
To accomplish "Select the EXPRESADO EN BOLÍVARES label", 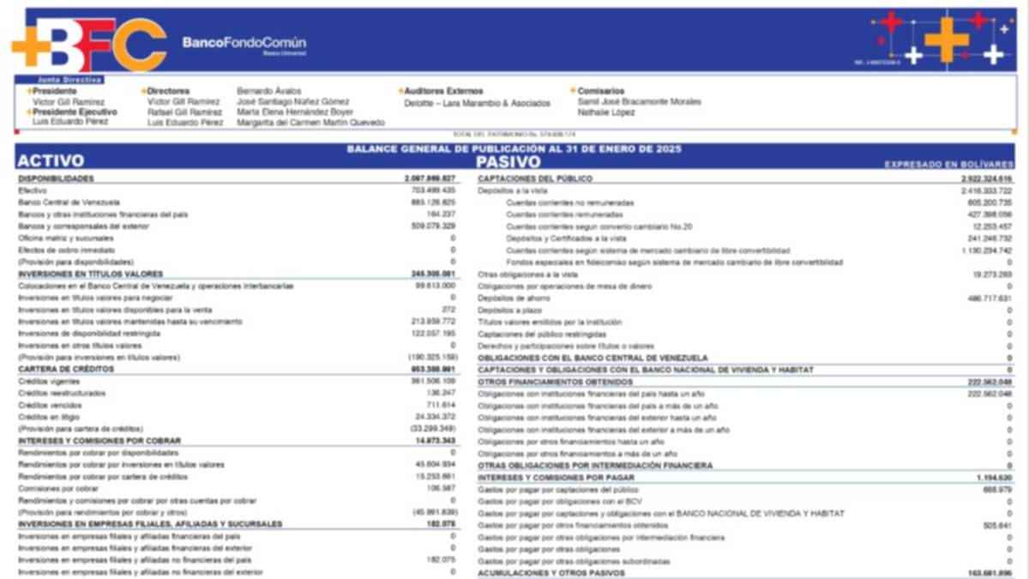I will point(952,164).
